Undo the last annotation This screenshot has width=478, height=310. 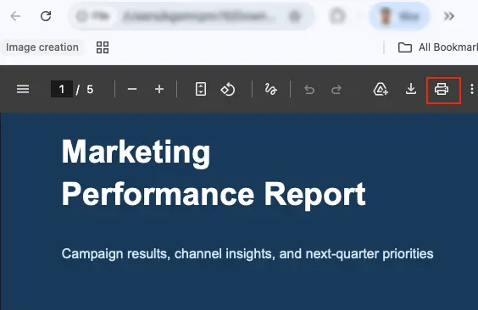tap(309, 90)
